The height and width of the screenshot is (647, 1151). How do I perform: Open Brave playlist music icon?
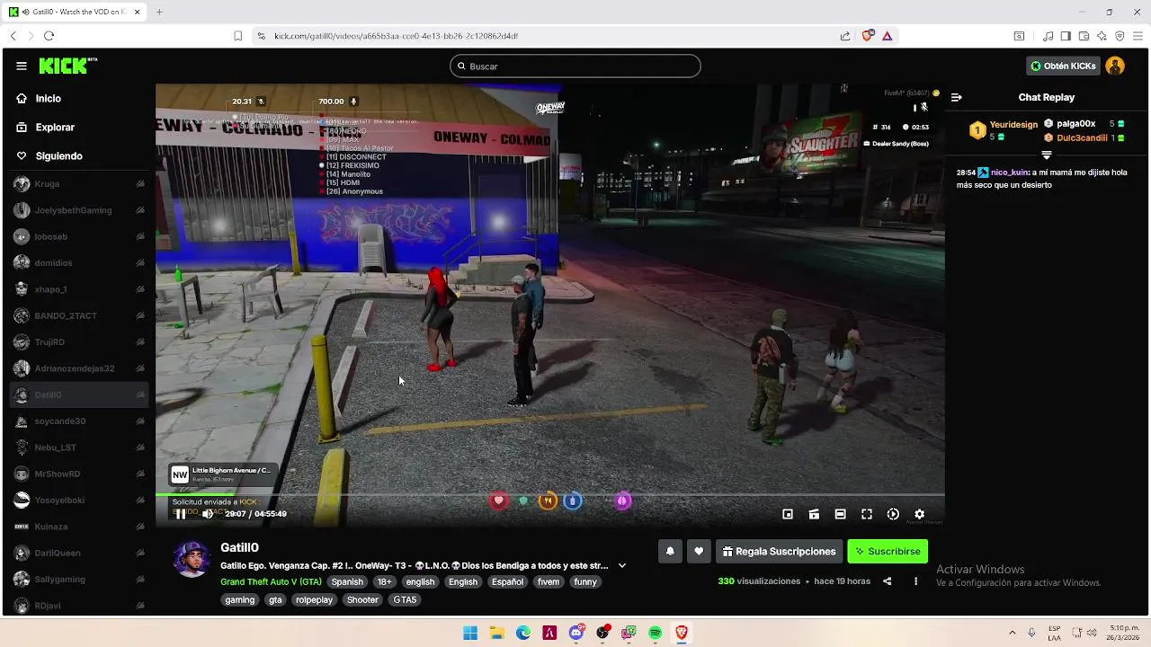(x=1048, y=36)
